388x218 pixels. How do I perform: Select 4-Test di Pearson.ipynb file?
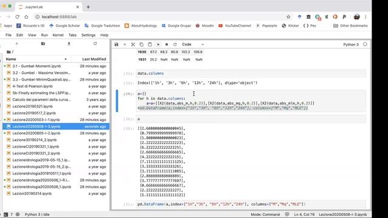tap(56, 86)
